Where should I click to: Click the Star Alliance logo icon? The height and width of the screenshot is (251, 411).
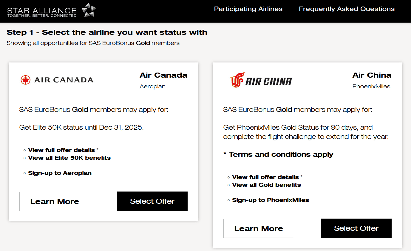click(x=89, y=10)
